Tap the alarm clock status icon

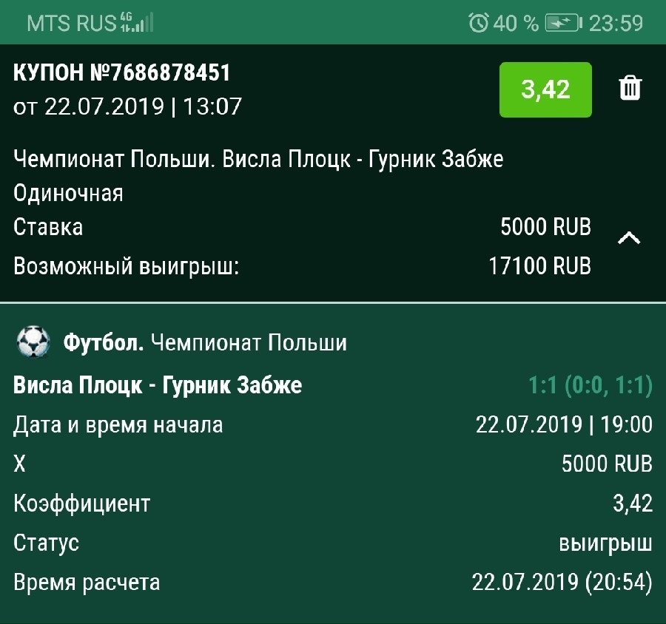tap(479, 22)
